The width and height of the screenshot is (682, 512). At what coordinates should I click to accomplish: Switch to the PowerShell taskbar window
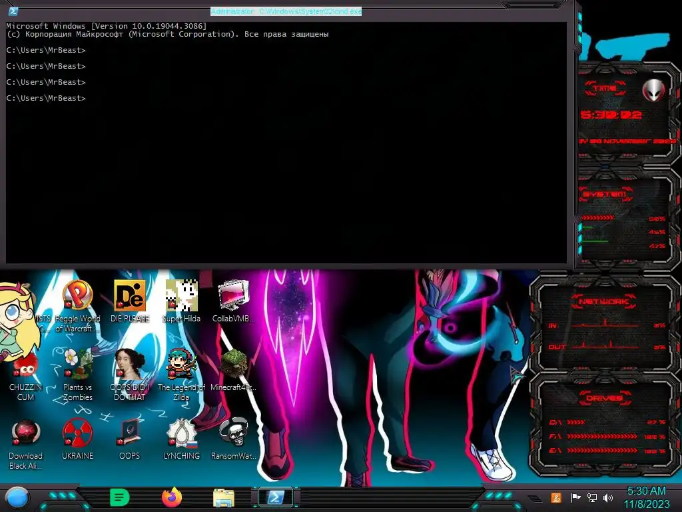[276, 497]
